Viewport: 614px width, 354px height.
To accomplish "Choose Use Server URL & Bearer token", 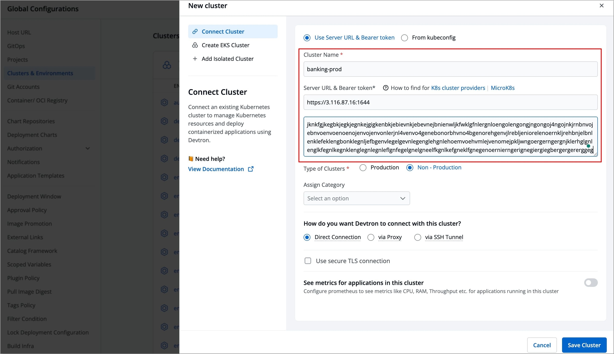I will coord(349,38).
